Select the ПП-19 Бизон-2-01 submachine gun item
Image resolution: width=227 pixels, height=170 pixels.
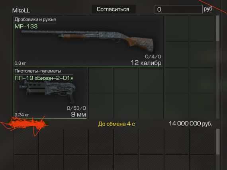point(51,93)
